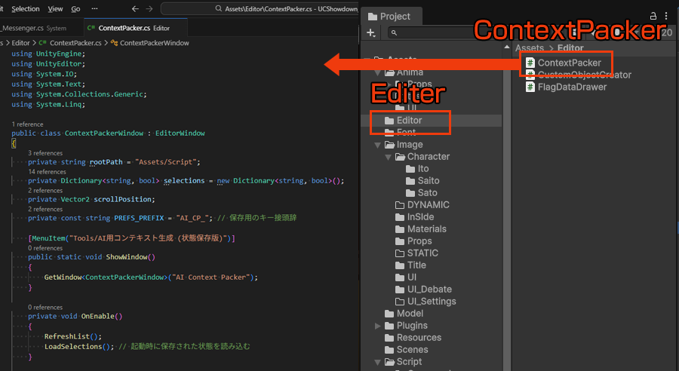Click the Project panel lock icon

pos(653,16)
